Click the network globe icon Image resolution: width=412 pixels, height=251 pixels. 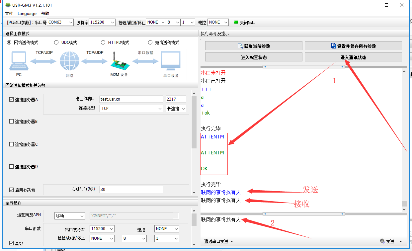[69, 61]
